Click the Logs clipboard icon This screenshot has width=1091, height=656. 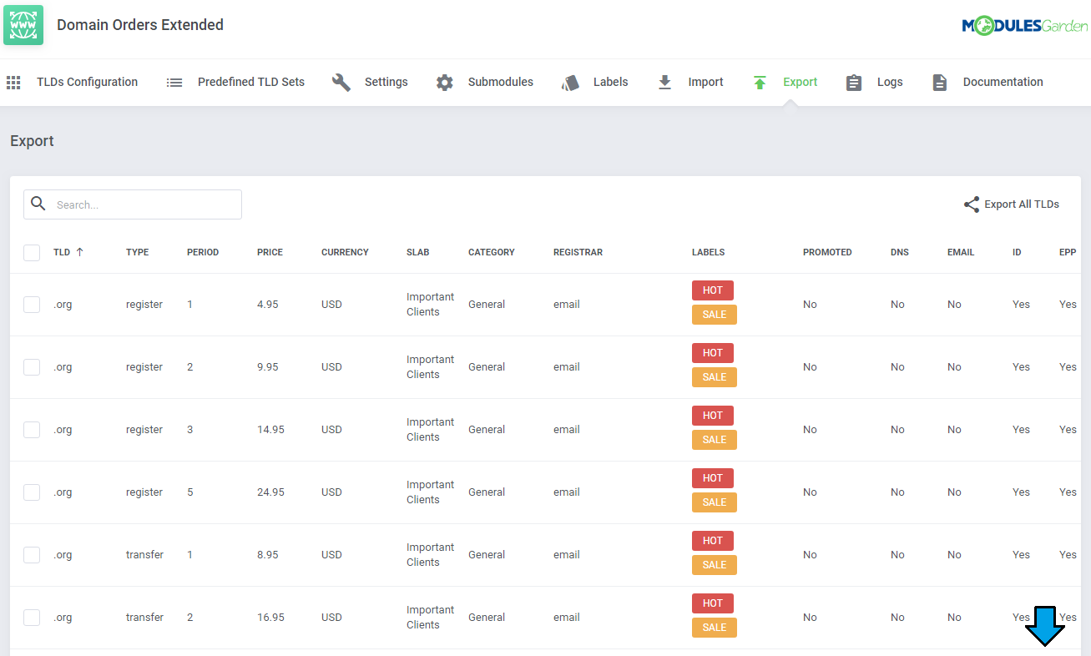pyautogui.click(x=854, y=83)
